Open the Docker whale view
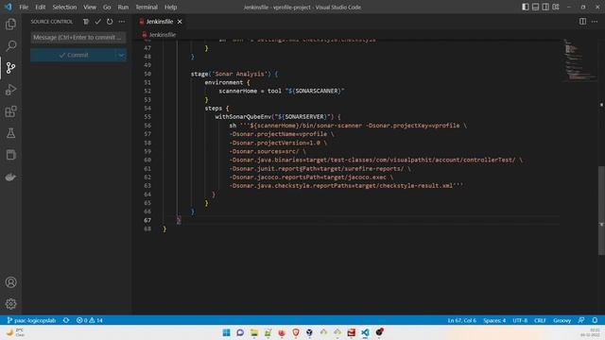This screenshot has width=605, height=340. [x=10, y=177]
